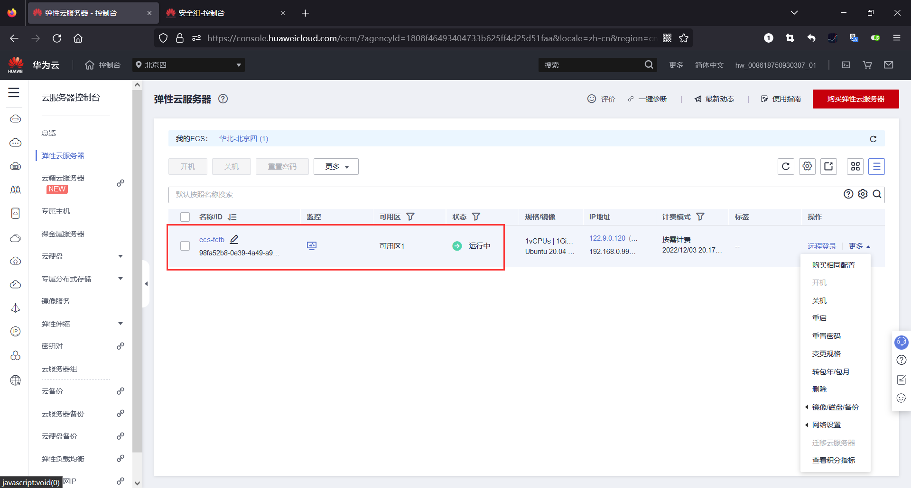Click the sidebar scrollbar down arrow

137,483
